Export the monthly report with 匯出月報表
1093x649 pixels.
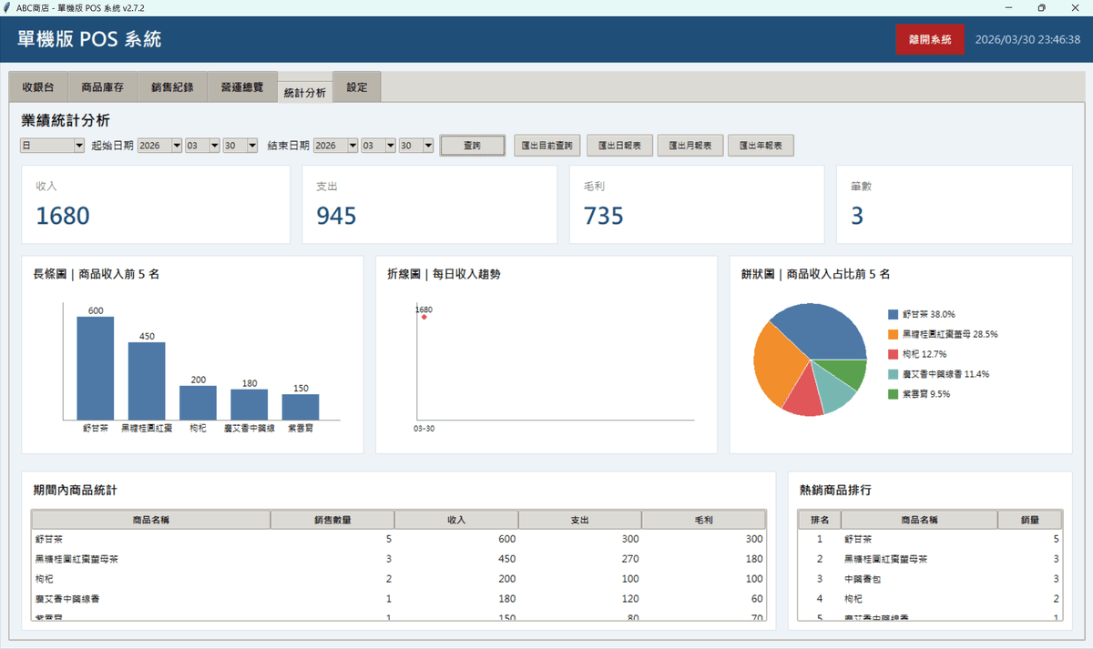coord(690,146)
